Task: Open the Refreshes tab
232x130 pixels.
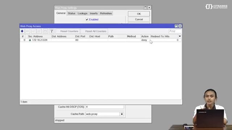Action: pos(106,13)
